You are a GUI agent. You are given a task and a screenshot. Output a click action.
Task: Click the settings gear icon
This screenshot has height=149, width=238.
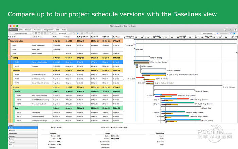[235, 30]
